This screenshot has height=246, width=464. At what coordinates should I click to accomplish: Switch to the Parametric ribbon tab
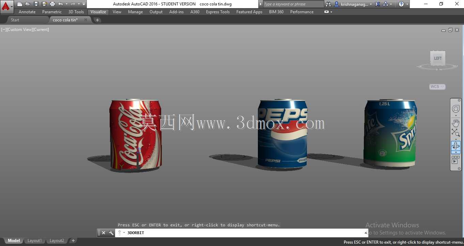click(52, 12)
